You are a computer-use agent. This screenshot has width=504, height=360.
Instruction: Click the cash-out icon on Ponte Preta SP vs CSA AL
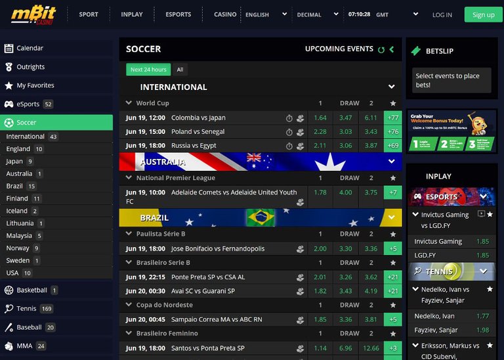300,277
